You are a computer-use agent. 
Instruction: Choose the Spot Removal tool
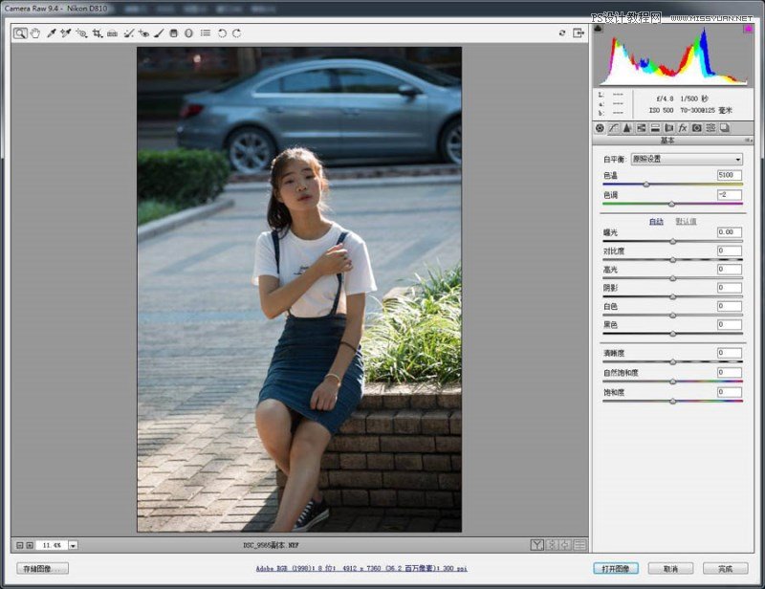coord(128,32)
